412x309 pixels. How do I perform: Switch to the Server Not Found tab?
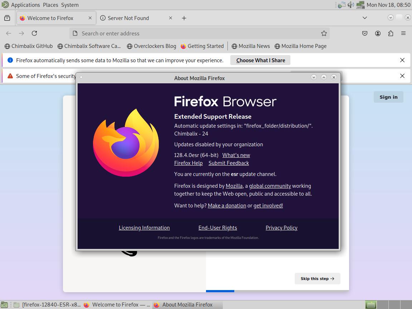(x=136, y=18)
